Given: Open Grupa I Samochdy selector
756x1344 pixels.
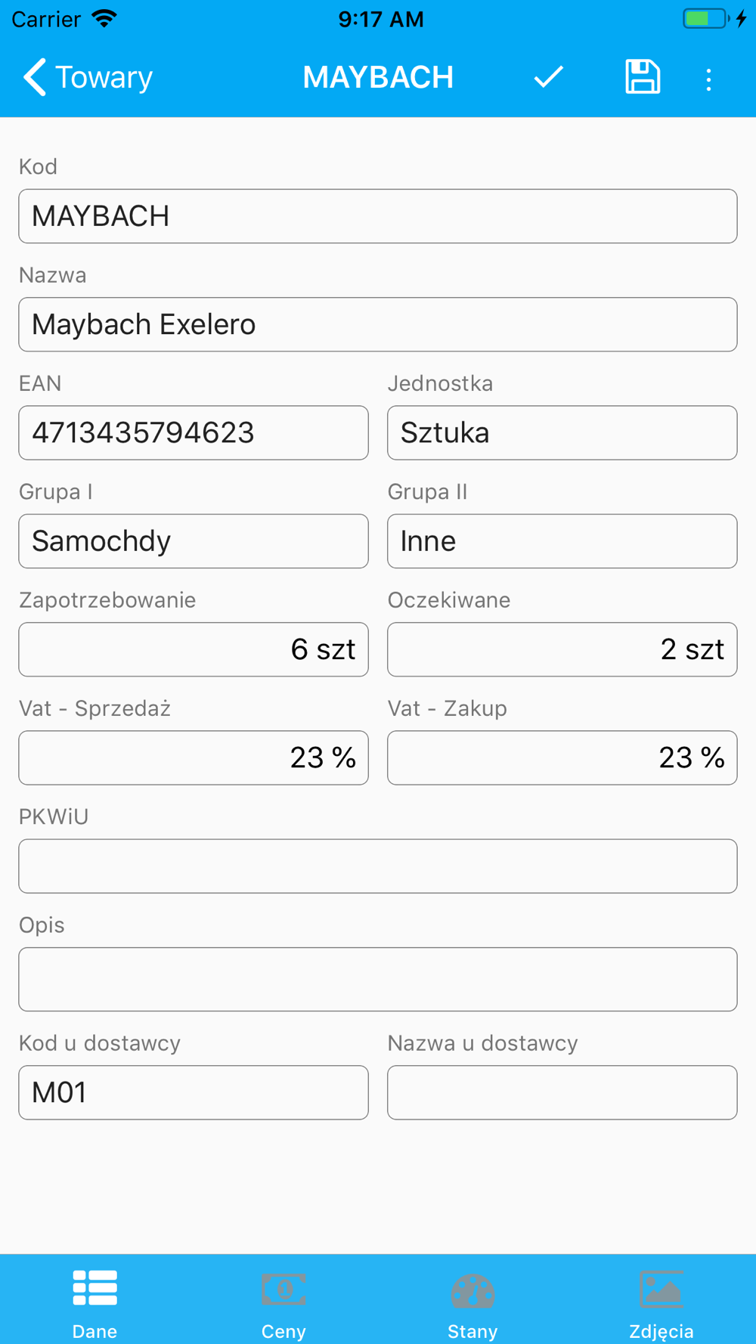Looking at the screenshot, I should click(x=194, y=541).
